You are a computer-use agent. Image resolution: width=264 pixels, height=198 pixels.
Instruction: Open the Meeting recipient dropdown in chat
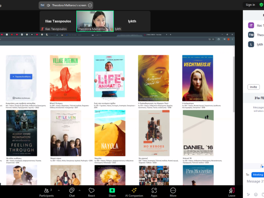[x=257, y=175]
